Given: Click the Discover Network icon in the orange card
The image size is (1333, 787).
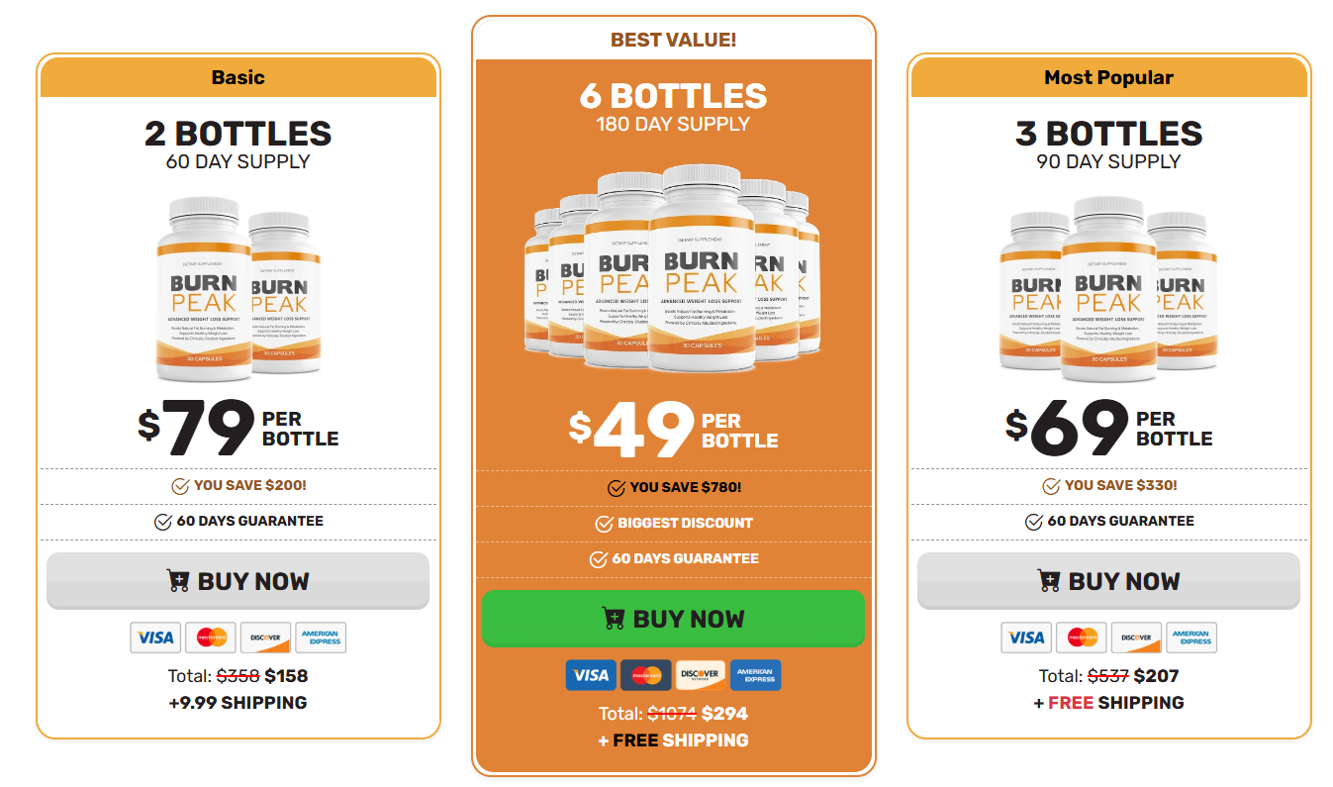Looking at the screenshot, I should tap(701, 675).
